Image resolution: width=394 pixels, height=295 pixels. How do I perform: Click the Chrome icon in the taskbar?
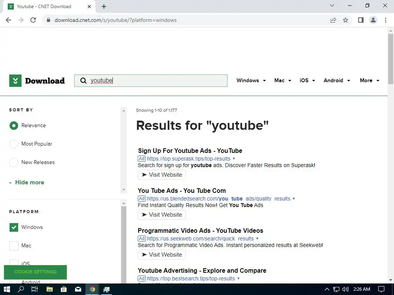pos(92,289)
